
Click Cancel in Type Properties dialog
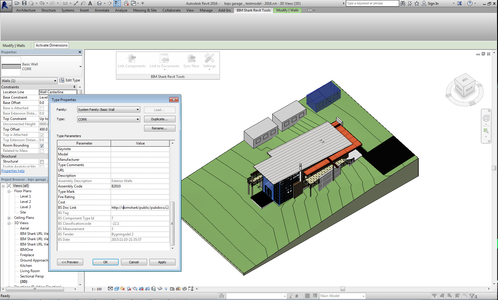[134, 262]
